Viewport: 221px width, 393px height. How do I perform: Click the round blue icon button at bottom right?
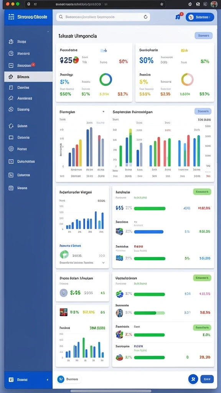(x=193, y=379)
